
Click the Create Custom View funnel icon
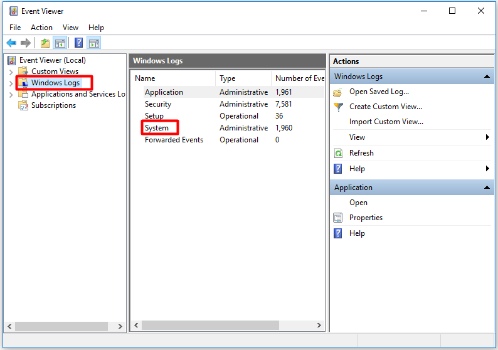coord(339,107)
